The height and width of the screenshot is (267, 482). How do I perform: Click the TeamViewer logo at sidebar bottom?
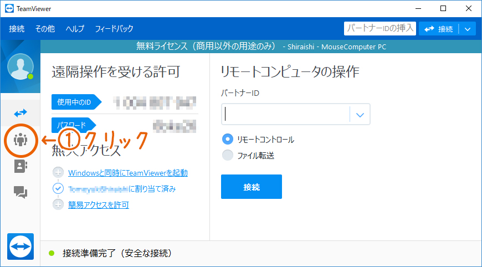click(20, 247)
